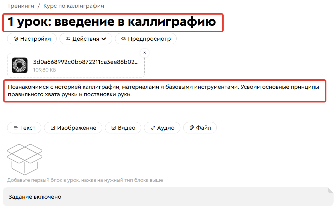Click the attached file thumbnail image

19,65
